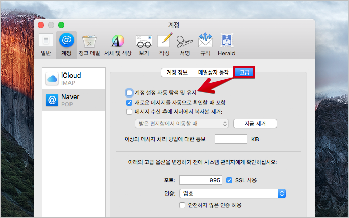
Task: Close the 계정 preferences window
Action: click(x=41, y=25)
